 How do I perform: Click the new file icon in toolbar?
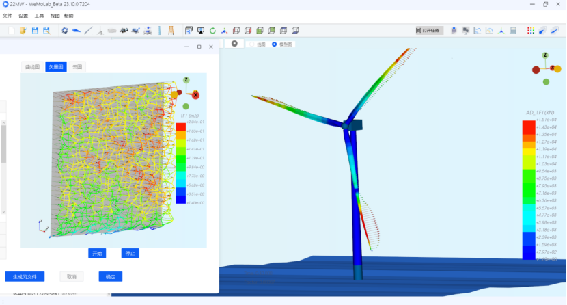click(12, 31)
